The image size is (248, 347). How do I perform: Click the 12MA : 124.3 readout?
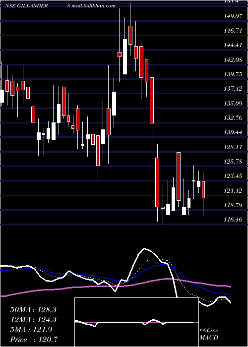tap(33, 320)
